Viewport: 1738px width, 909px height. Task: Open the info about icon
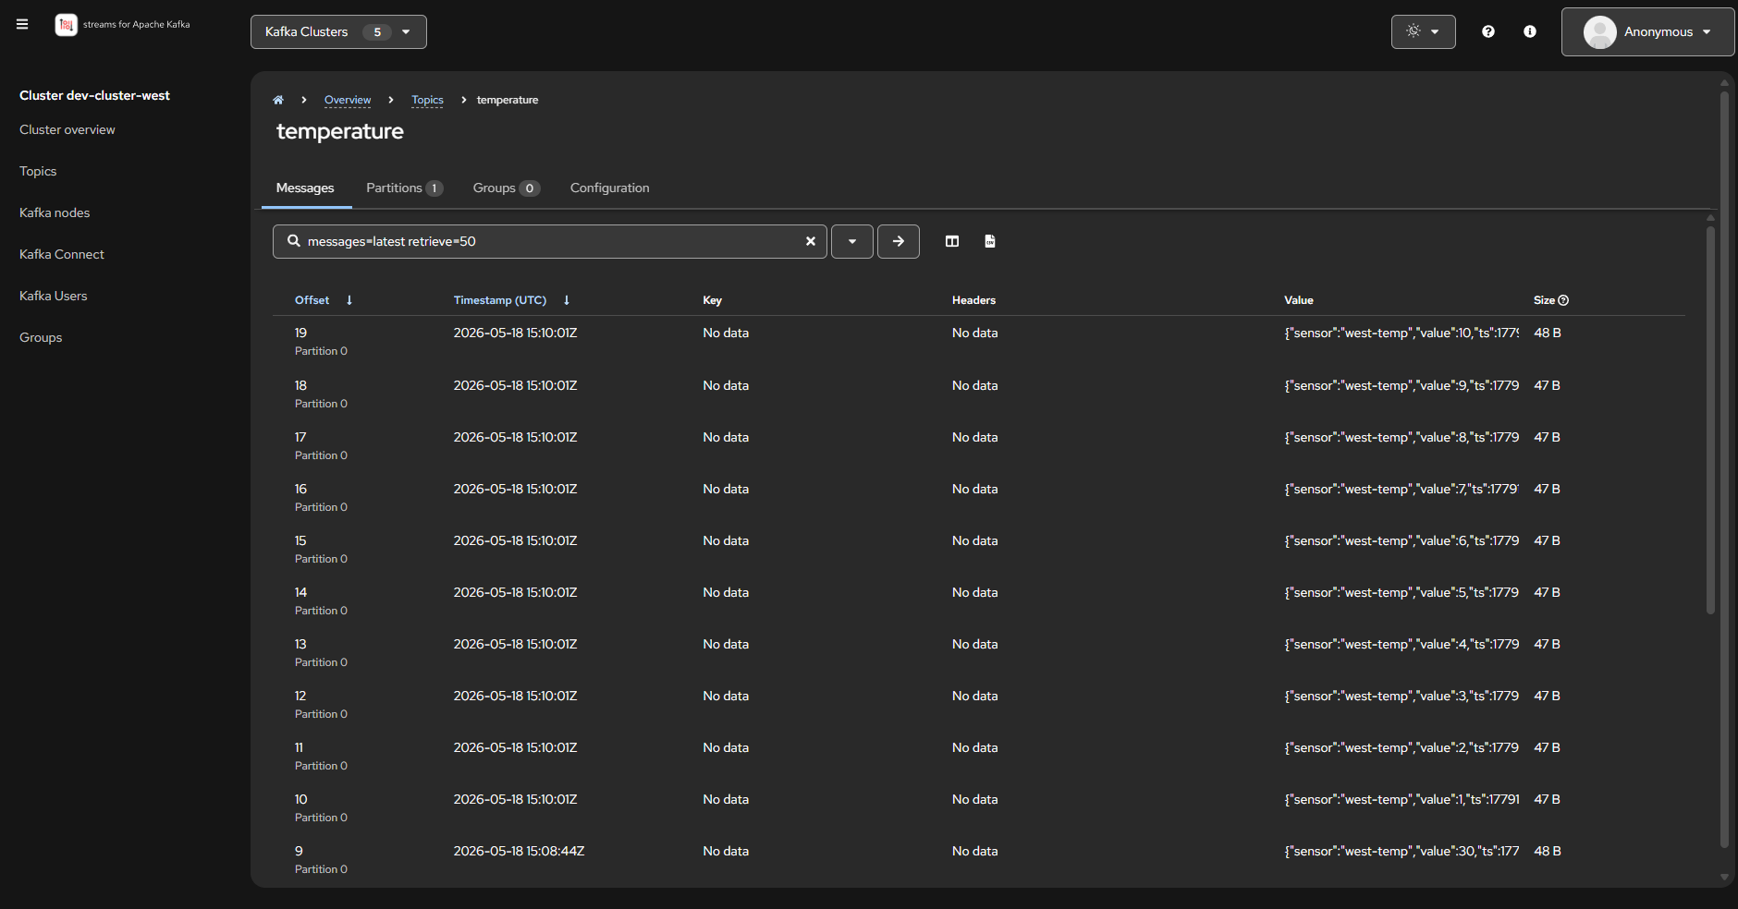coord(1530,31)
